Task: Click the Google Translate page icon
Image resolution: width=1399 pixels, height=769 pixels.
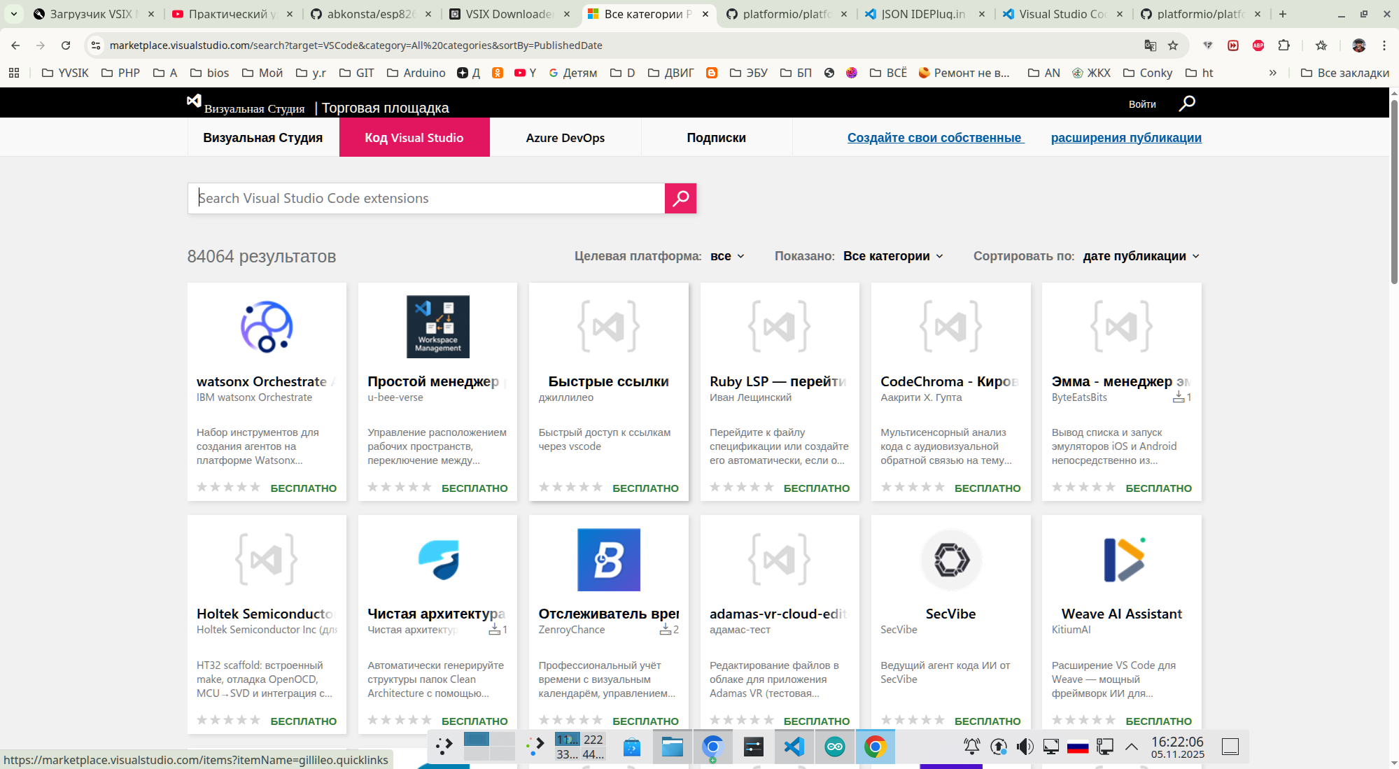Action: 1150,45
